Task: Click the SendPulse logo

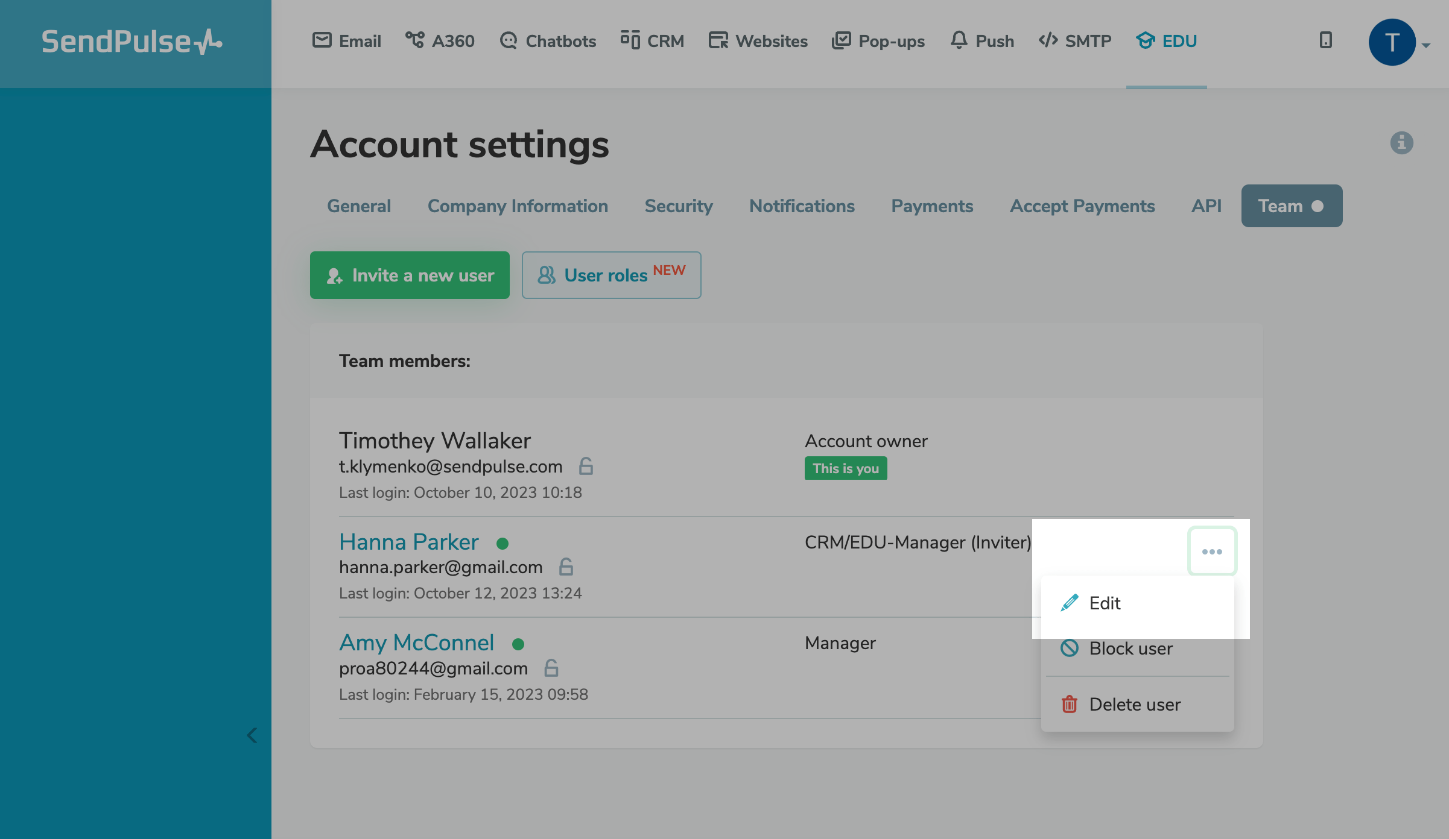Action: point(132,42)
